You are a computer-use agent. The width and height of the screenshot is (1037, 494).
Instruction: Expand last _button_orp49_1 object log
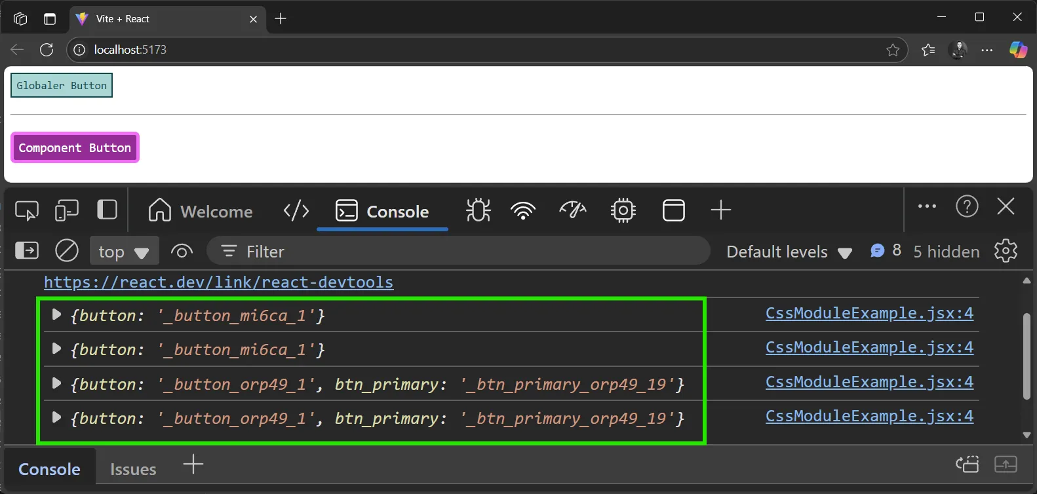tap(56, 417)
